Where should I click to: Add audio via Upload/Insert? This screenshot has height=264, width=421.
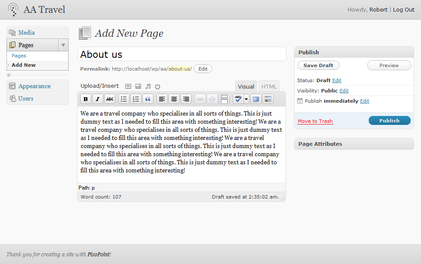148,86
